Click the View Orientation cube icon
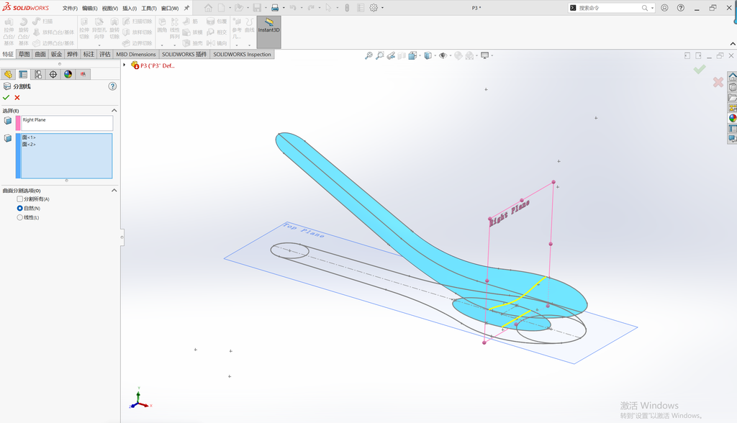This screenshot has width=737, height=423. tap(412, 55)
